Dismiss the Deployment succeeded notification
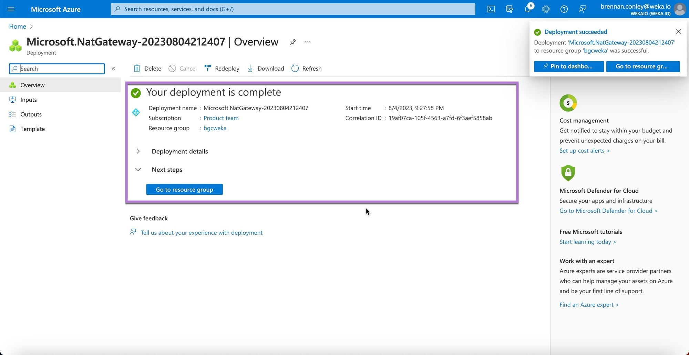Screen dimensions: 689x355 coord(678,32)
